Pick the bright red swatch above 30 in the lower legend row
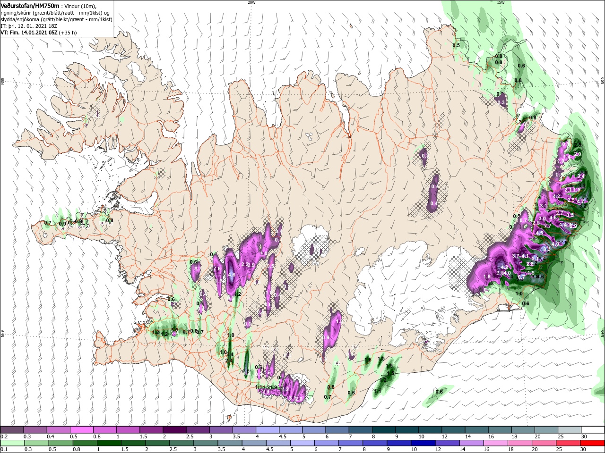Viewport: 605px width, 453px height. tap(592, 443)
